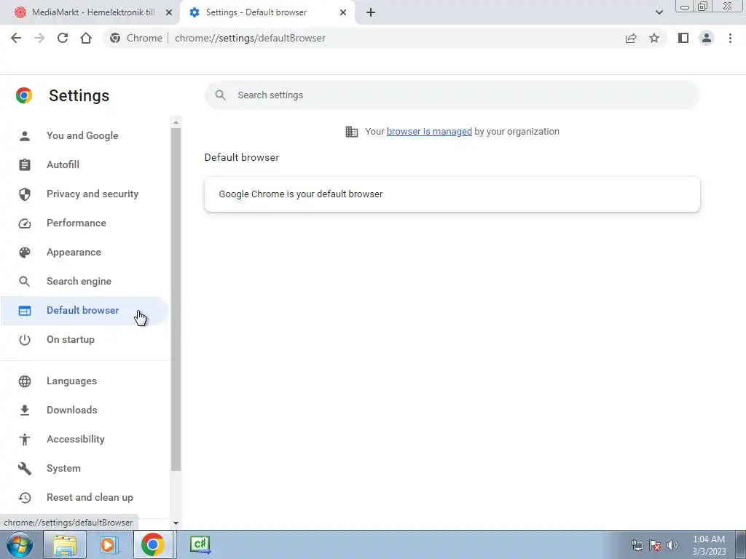Click the Action Center flag icon
The height and width of the screenshot is (559, 746).
pyautogui.click(x=655, y=545)
